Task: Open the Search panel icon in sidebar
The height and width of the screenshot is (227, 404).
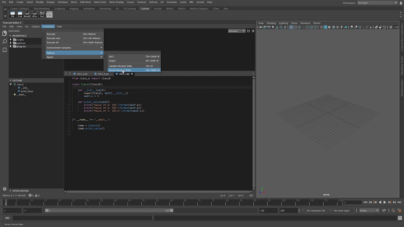Action: click(x=4, y=42)
